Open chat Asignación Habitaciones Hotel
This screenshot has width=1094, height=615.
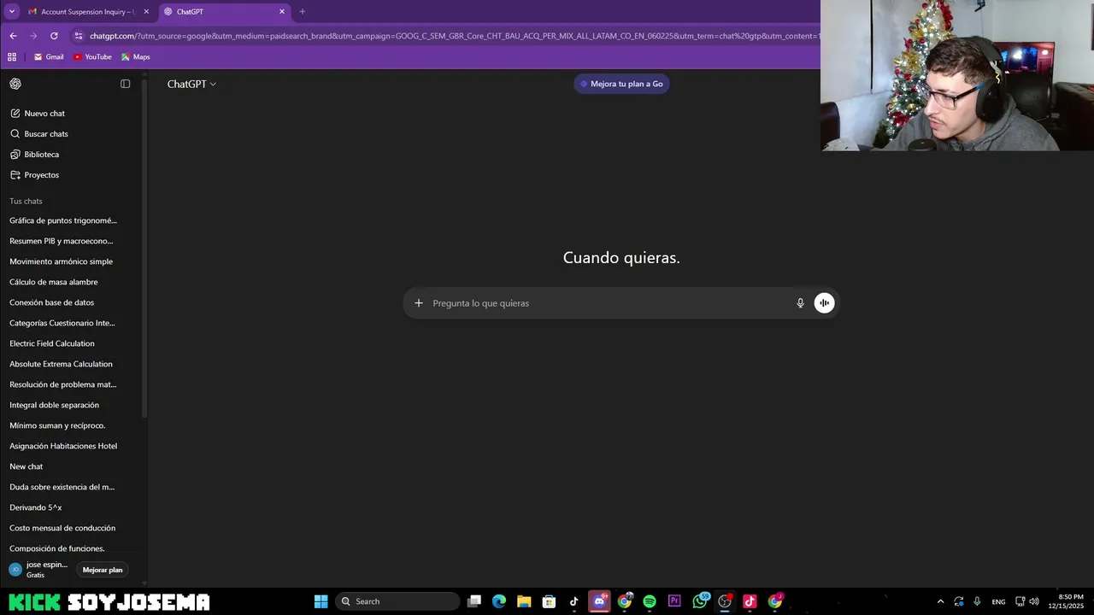point(63,446)
